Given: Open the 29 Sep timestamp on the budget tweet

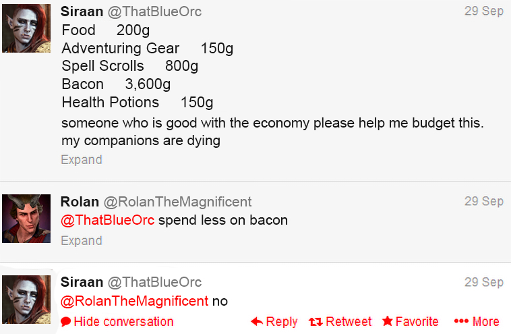Looking at the screenshot, I should [483, 11].
